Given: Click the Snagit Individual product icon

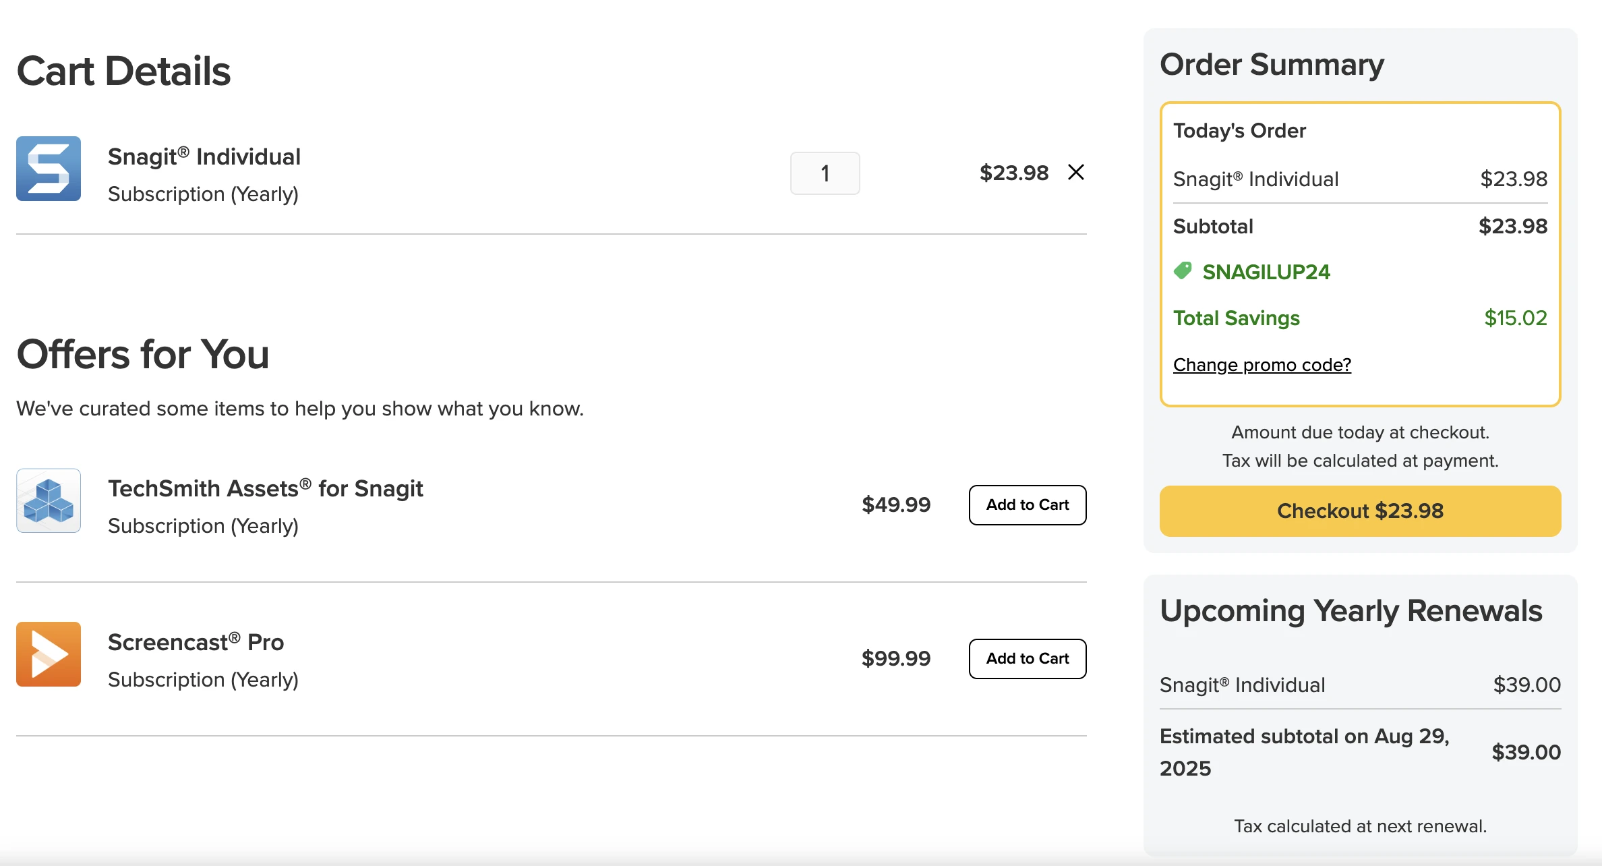Looking at the screenshot, I should (49, 169).
